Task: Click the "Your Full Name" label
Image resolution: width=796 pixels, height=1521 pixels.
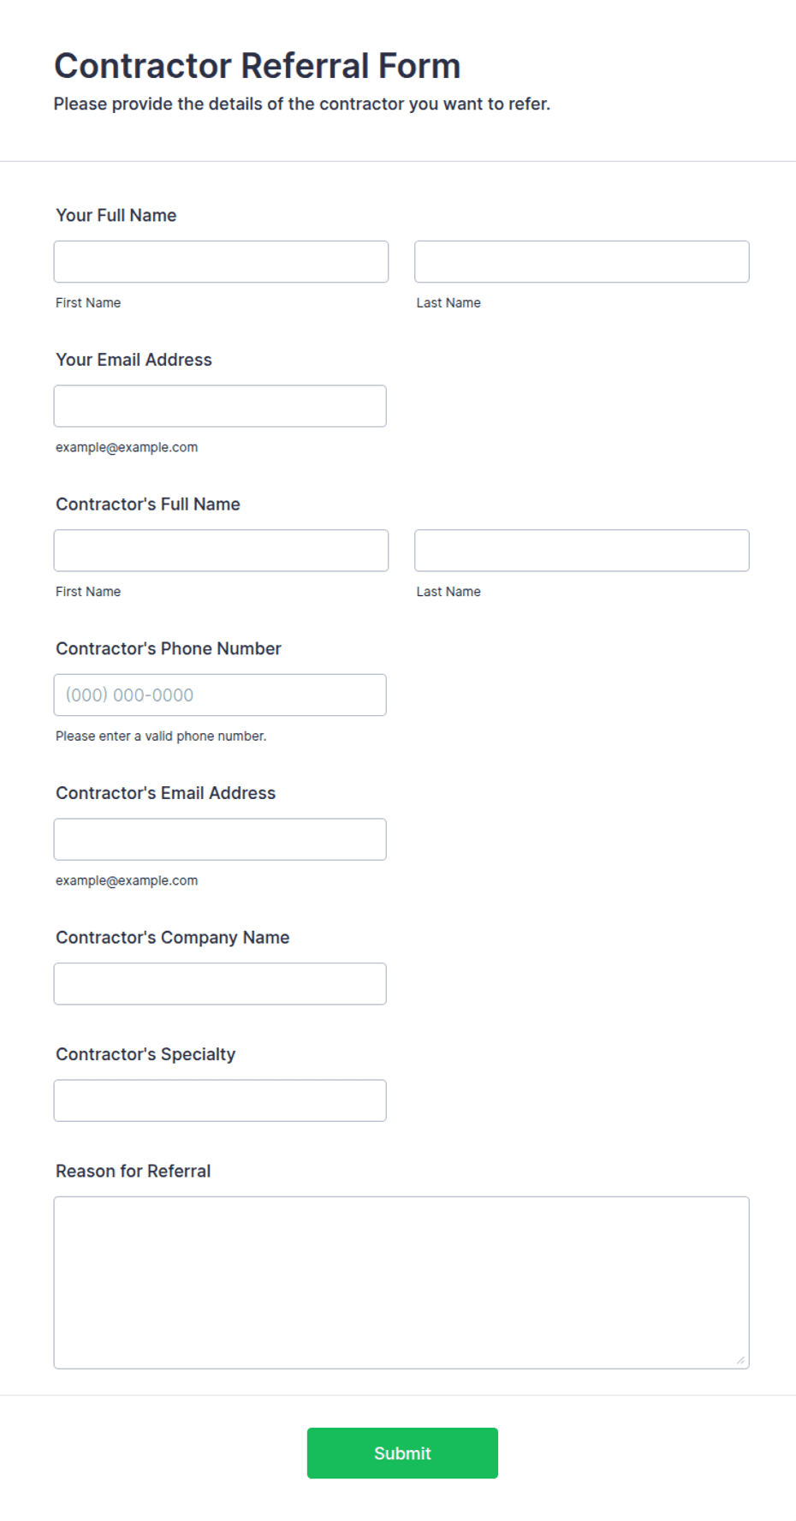Action: pyautogui.click(x=116, y=215)
